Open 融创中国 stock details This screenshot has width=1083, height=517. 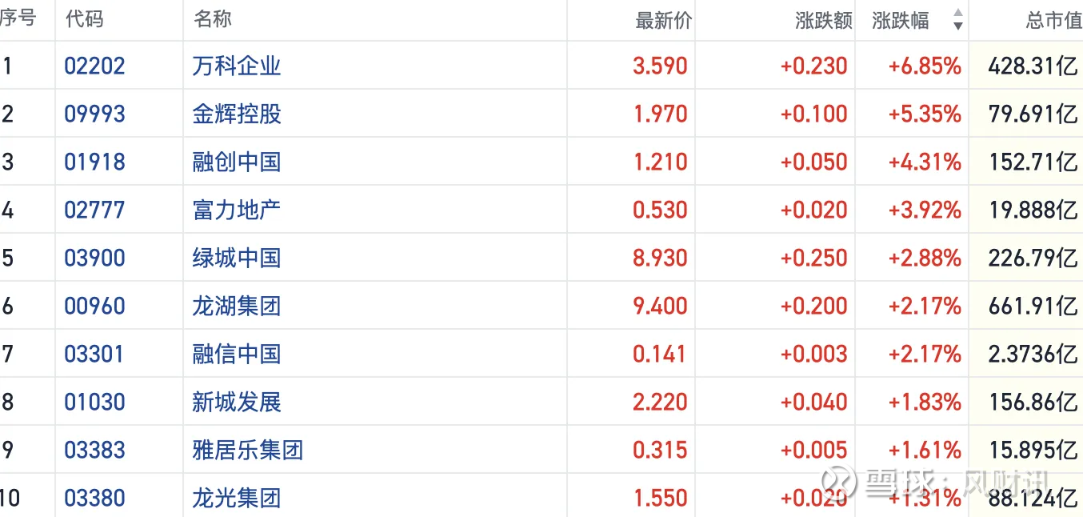point(237,162)
